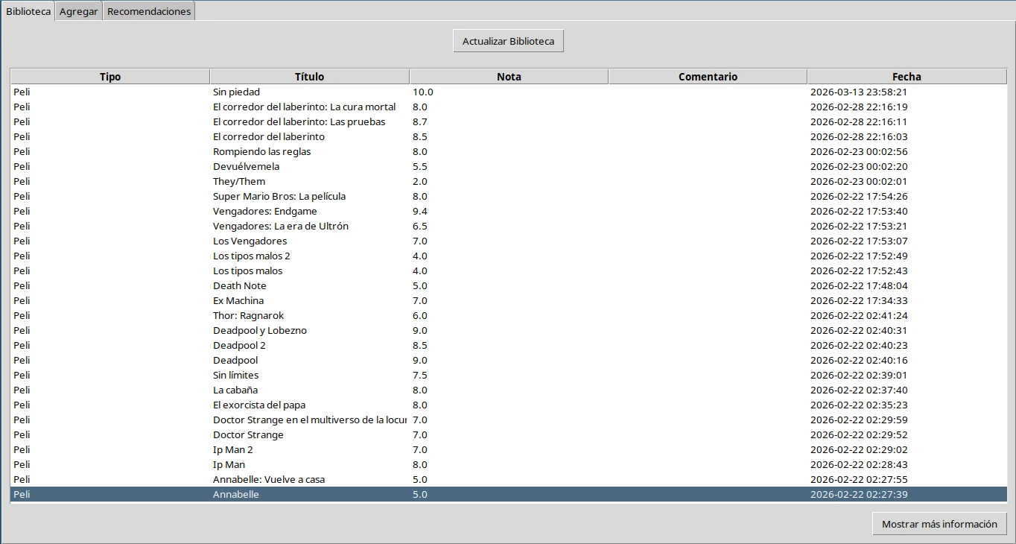Choose the Super Mario Bros: La película row
1016x544 pixels.
pos(279,197)
